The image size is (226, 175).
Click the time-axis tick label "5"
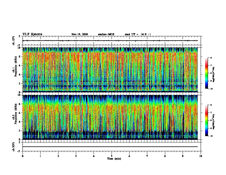pos(112,156)
